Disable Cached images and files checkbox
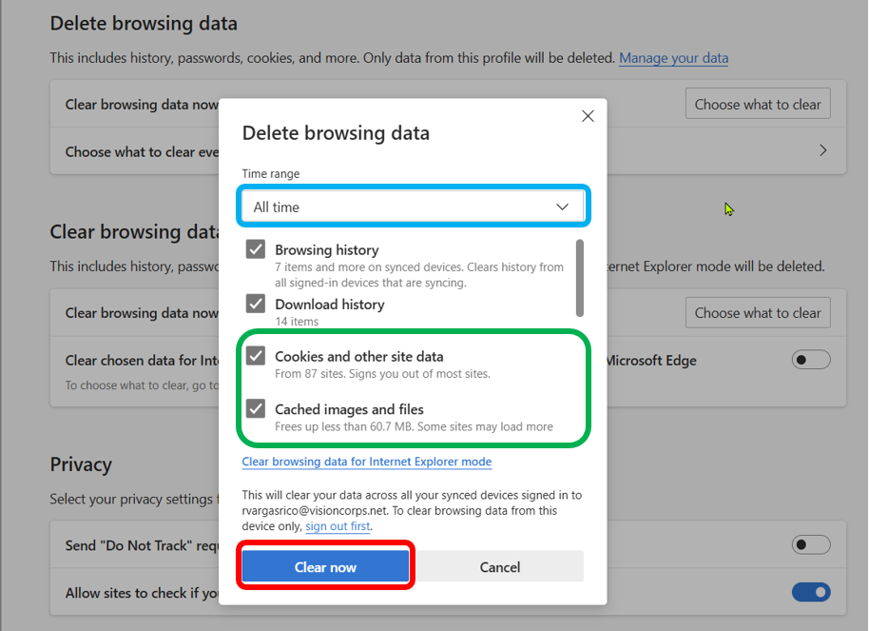Screen dimensions: 869x631 [255, 409]
